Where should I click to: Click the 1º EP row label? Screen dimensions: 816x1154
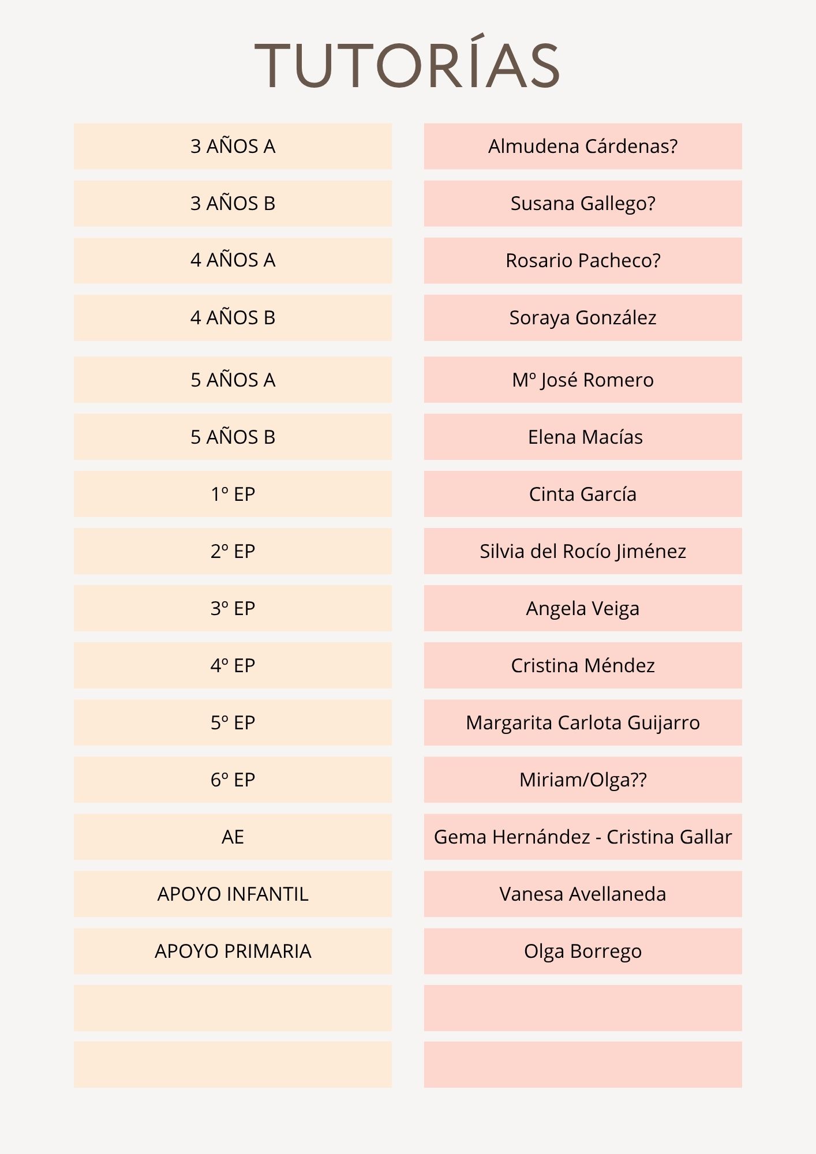point(233,494)
